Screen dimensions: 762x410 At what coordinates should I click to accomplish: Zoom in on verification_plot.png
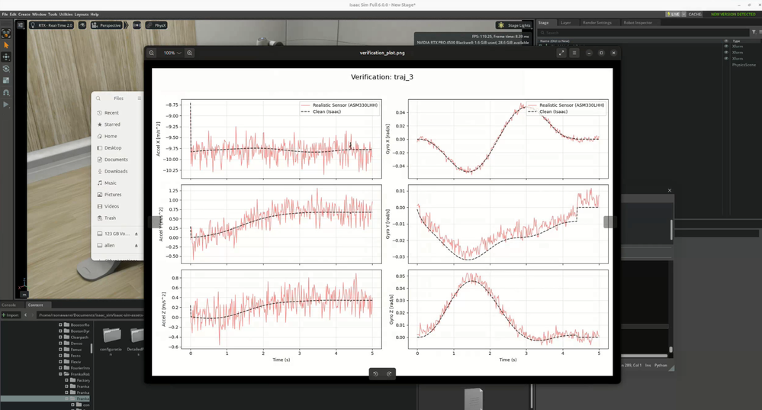point(189,53)
